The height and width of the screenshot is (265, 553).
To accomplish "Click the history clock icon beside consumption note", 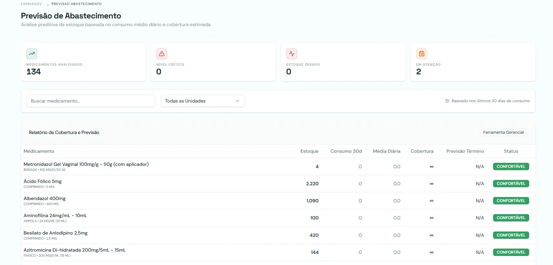I will pos(447,101).
